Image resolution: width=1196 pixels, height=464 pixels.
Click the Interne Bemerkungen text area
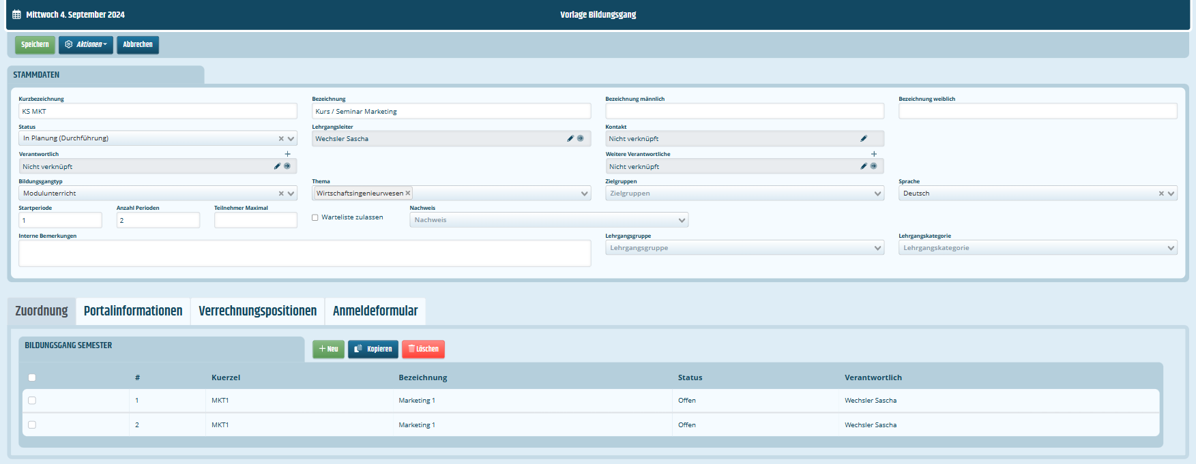click(305, 253)
